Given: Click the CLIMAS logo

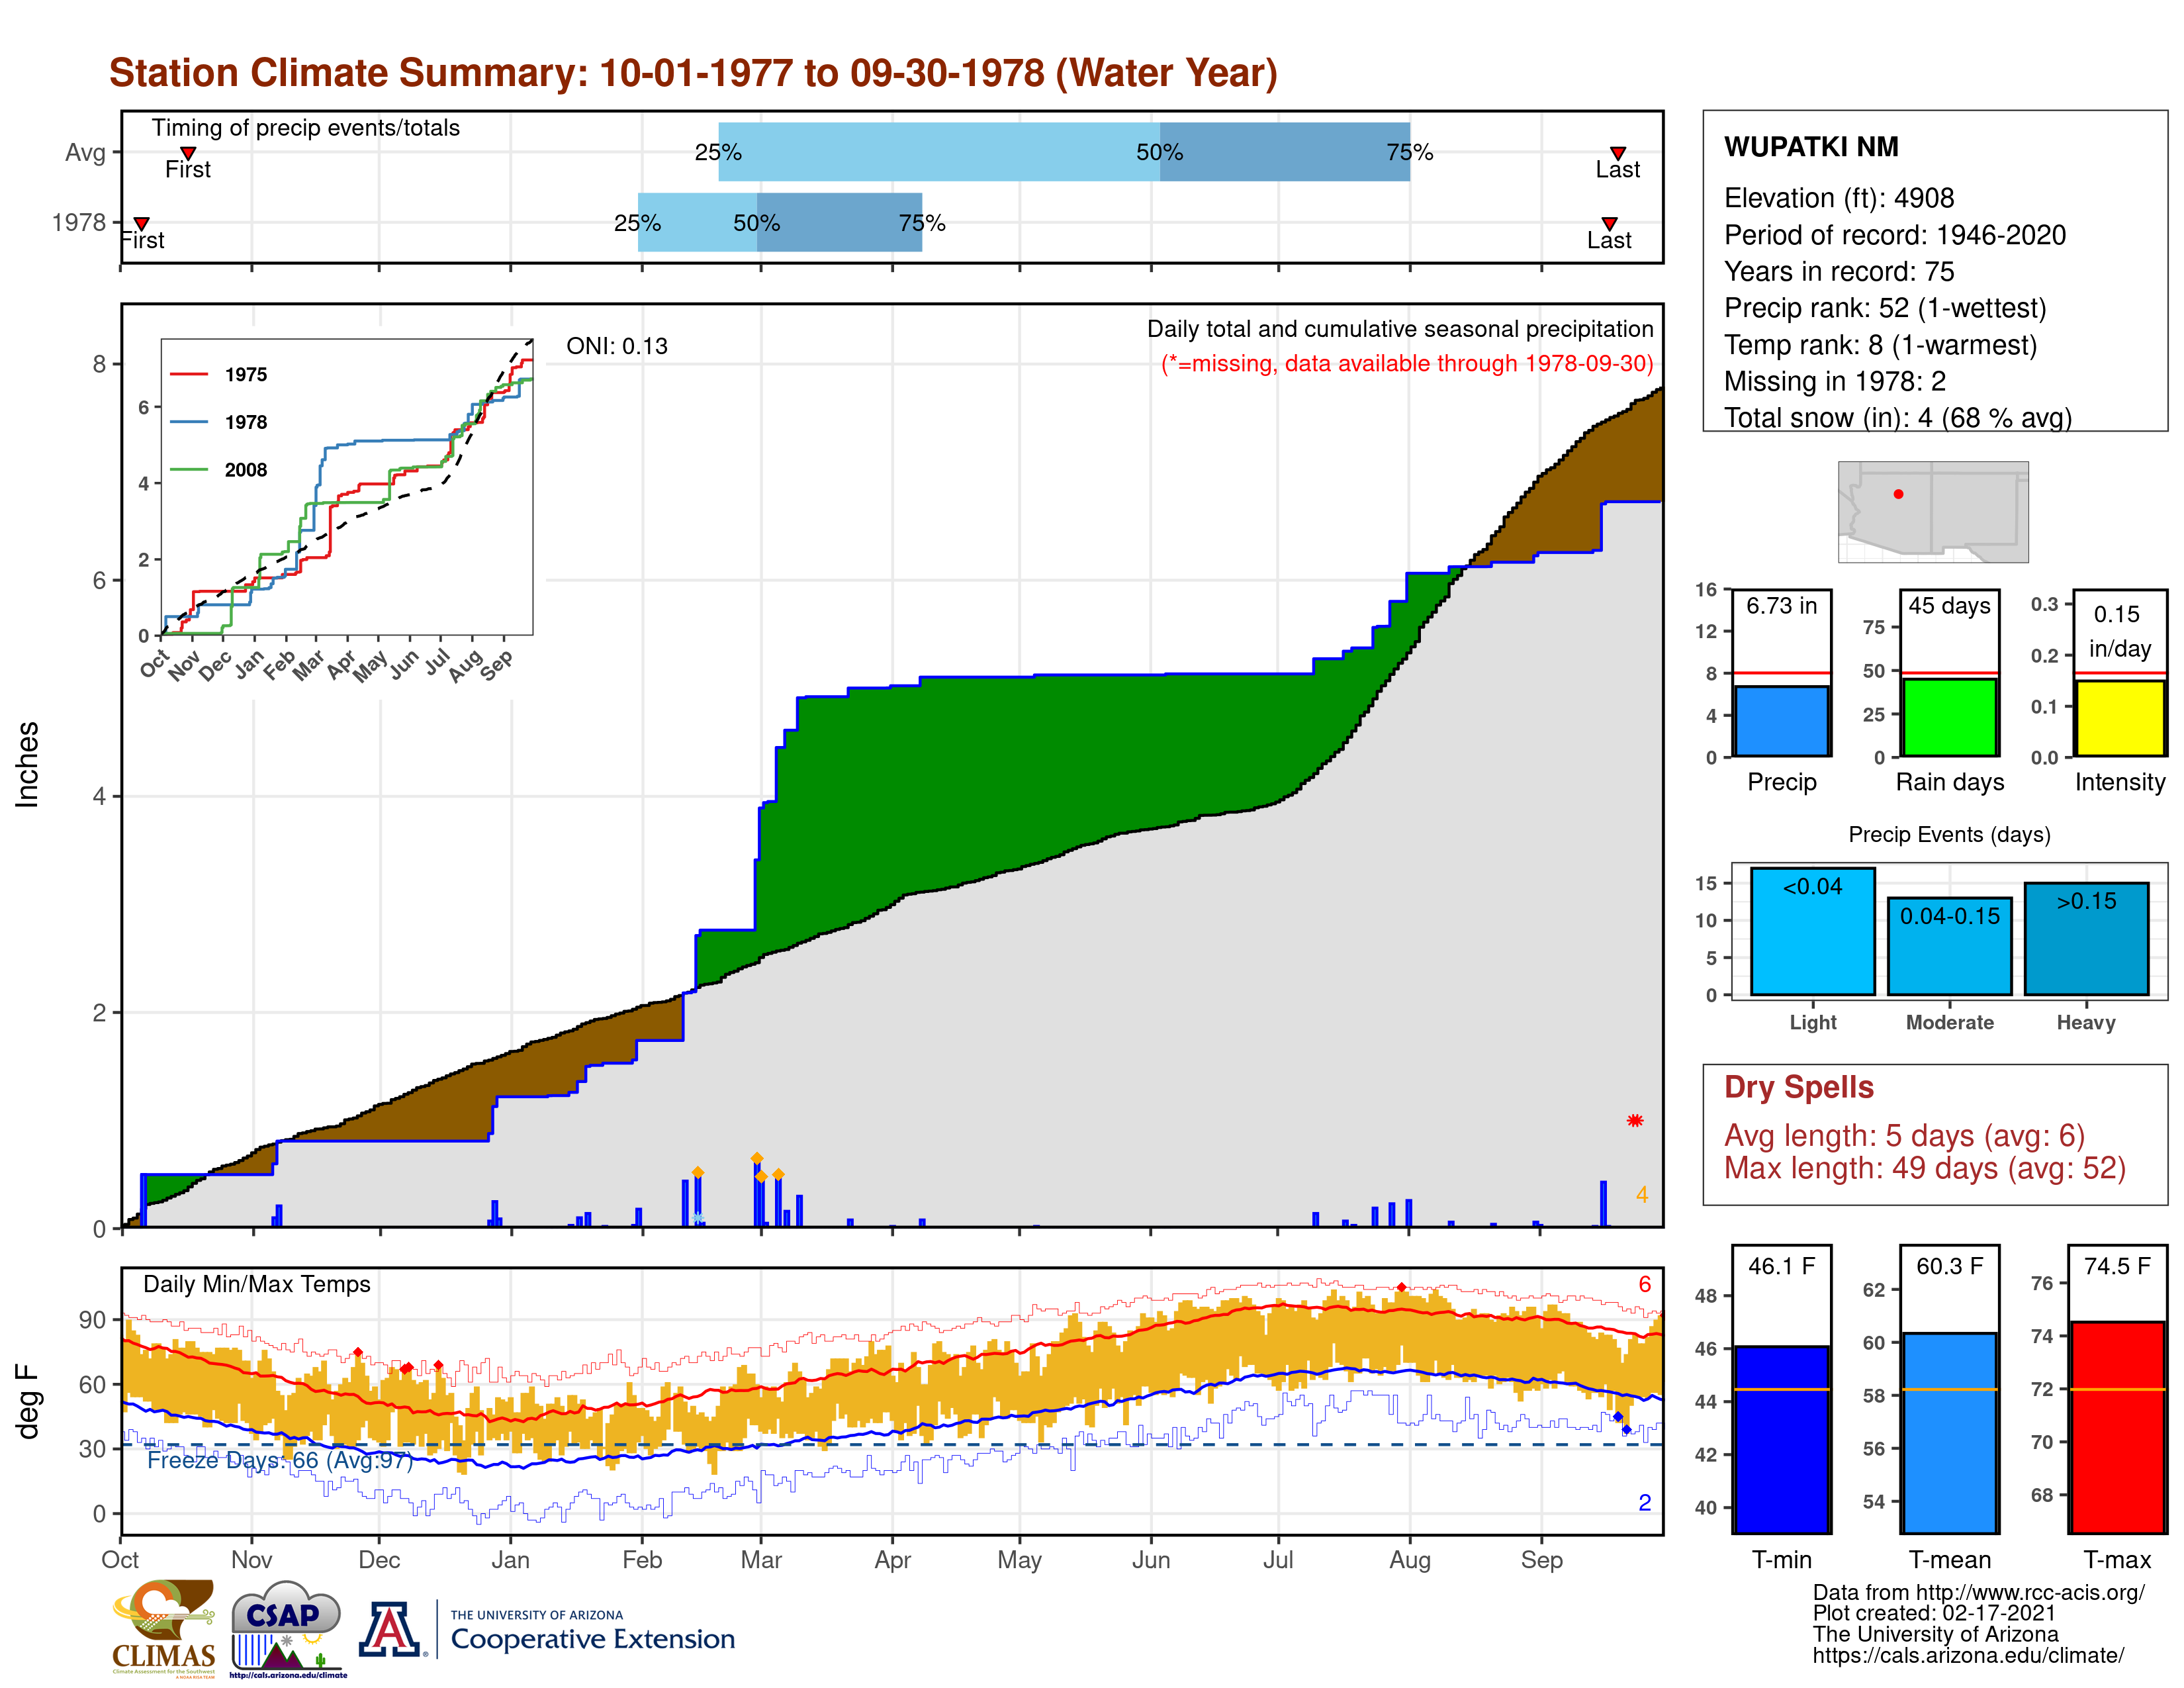Looking at the screenshot, I should click(163, 1628).
